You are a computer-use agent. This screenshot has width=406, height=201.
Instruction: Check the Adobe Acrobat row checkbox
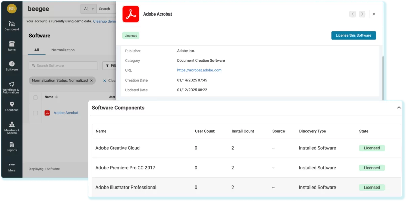pyautogui.click(x=36, y=113)
